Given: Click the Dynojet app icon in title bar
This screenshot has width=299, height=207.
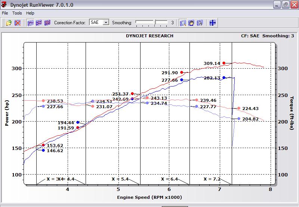Looking at the screenshot, I should pyautogui.click(x=4, y=4).
